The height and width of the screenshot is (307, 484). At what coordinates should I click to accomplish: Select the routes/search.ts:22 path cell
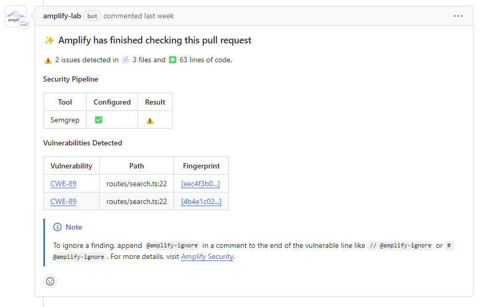(136, 183)
